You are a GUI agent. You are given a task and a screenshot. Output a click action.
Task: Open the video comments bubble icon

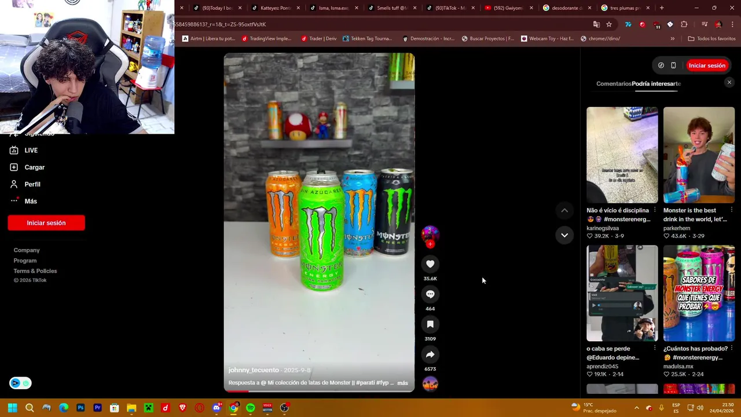430,294
